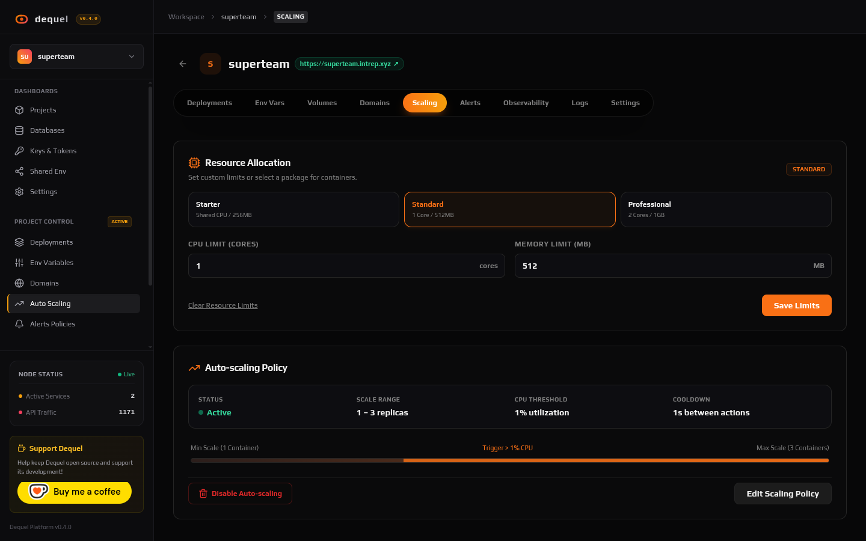Select the Professional resource package
Screen dimensions: 866x541
tap(726, 209)
